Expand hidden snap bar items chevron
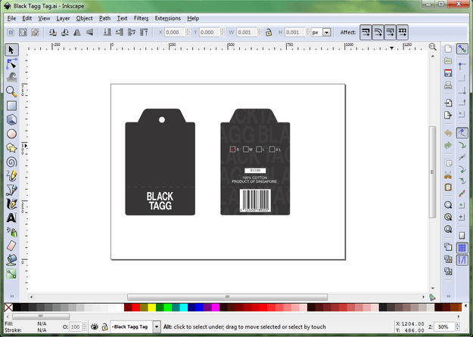The height and width of the screenshot is (337, 473). pyautogui.click(x=449, y=296)
